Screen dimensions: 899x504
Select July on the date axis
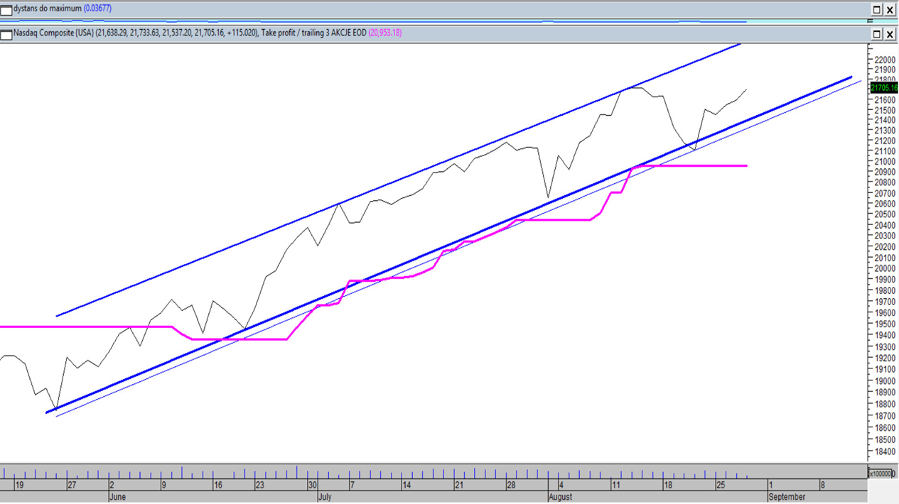coord(324,497)
